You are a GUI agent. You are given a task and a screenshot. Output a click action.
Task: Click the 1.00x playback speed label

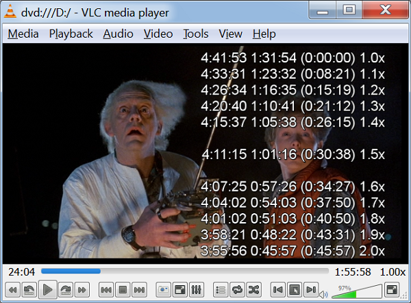[393, 272]
